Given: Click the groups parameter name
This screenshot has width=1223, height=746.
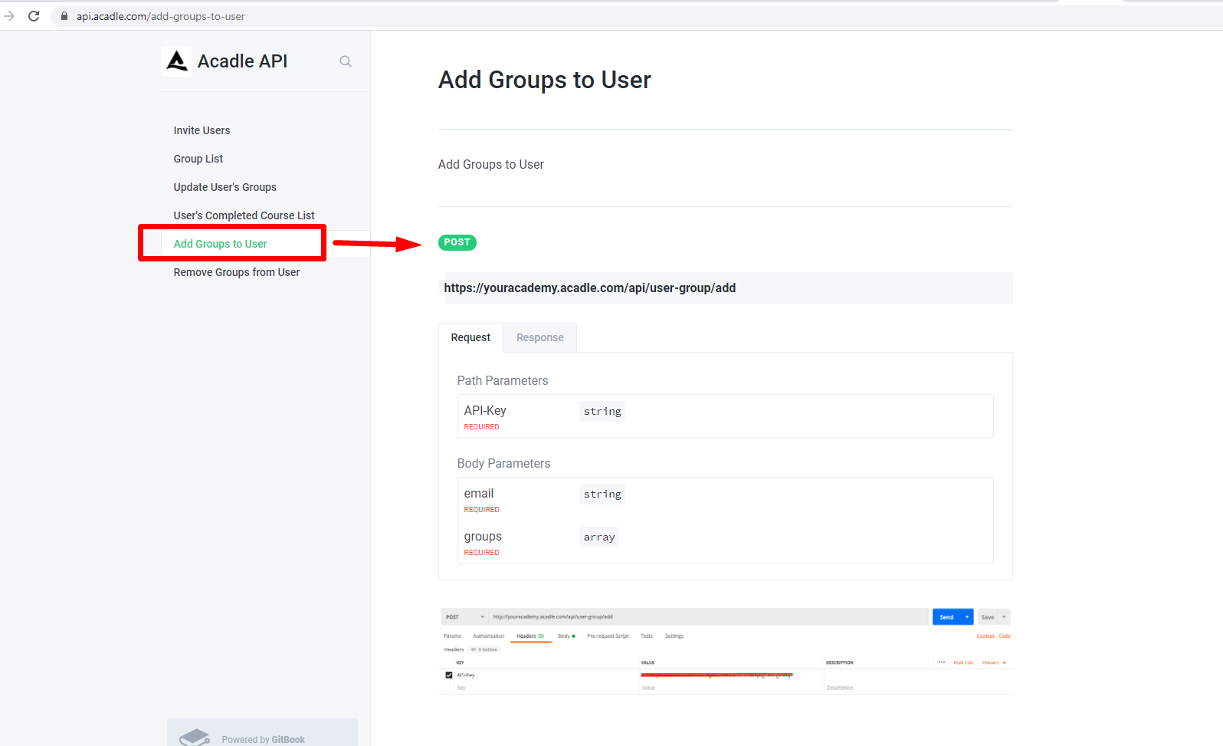Looking at the screenshot, I should pos(483,536).
